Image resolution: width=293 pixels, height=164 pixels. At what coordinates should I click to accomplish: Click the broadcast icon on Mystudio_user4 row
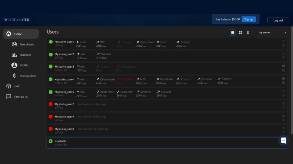click(283, 83)
